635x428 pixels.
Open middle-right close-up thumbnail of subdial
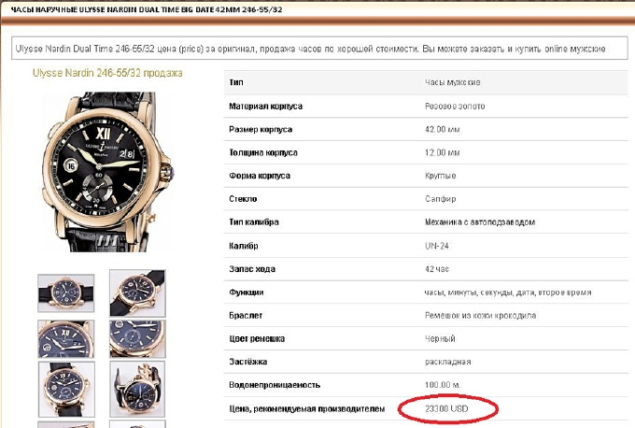137,337
